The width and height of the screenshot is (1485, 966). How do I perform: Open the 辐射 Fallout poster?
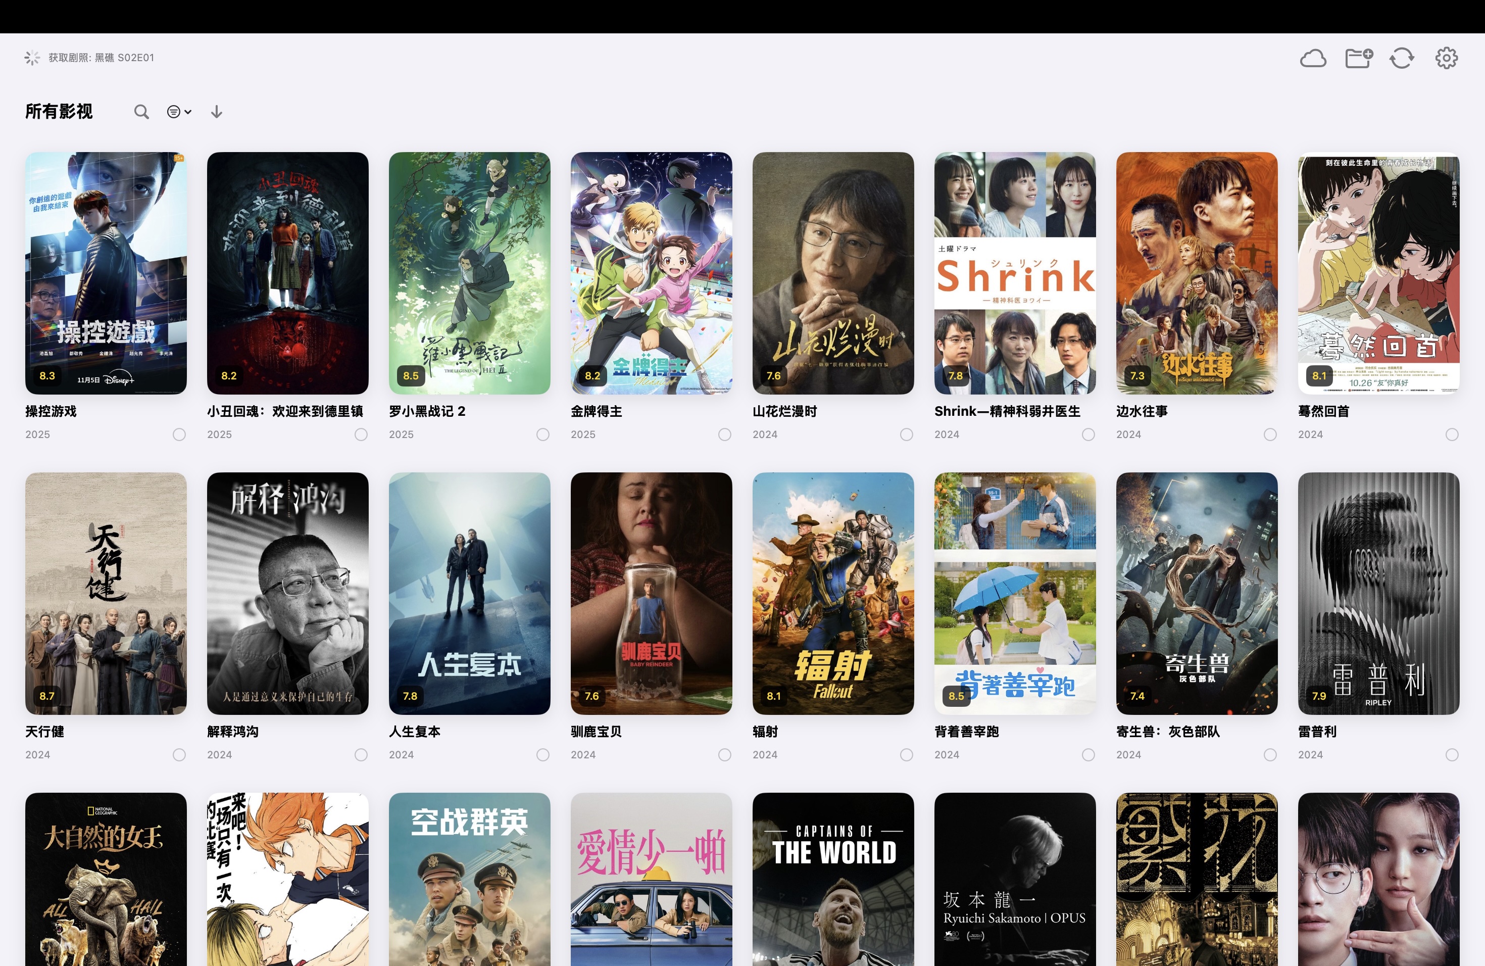tap(833, 594)
